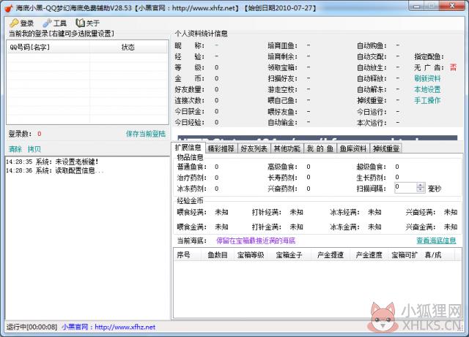The height and width of the screenshot is (337, 469).
Task: Click the 指定配鱼 label
Action: (x=429, y=57)
